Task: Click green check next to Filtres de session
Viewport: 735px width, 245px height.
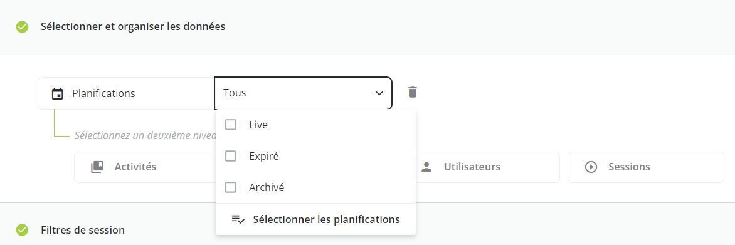Action: coord(22,230)
